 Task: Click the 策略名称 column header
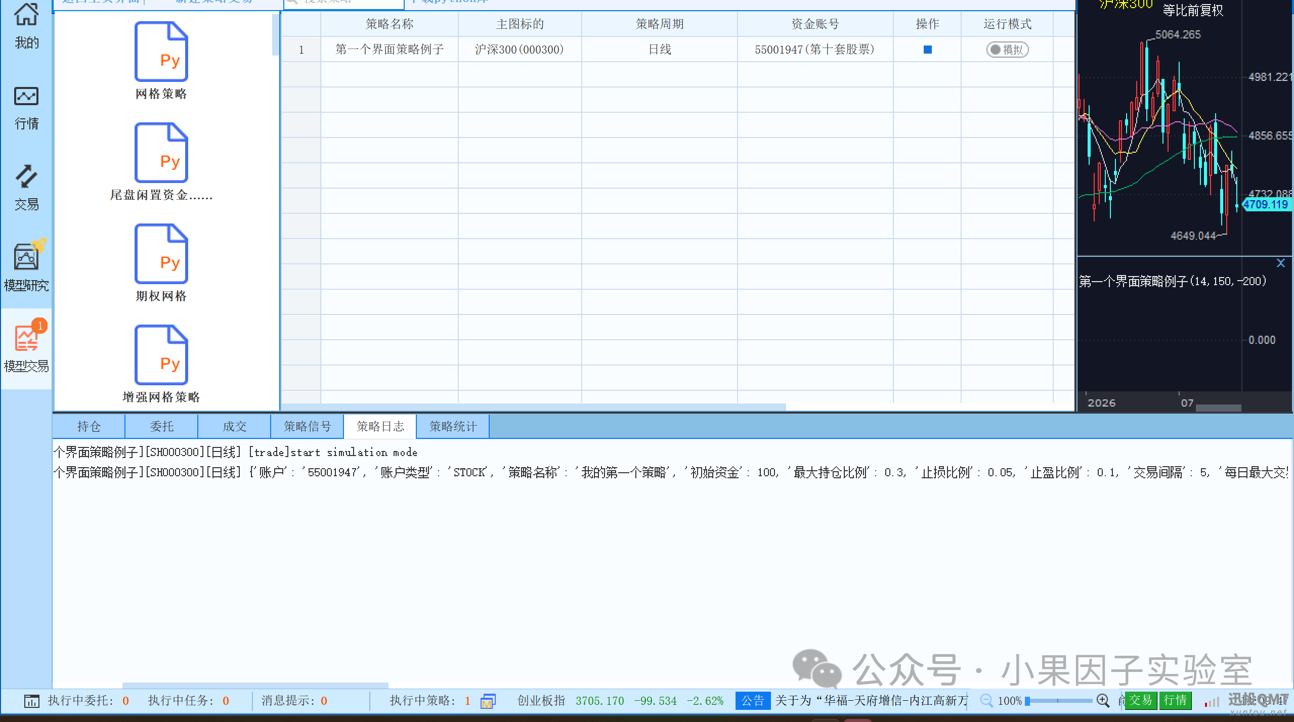390,24
